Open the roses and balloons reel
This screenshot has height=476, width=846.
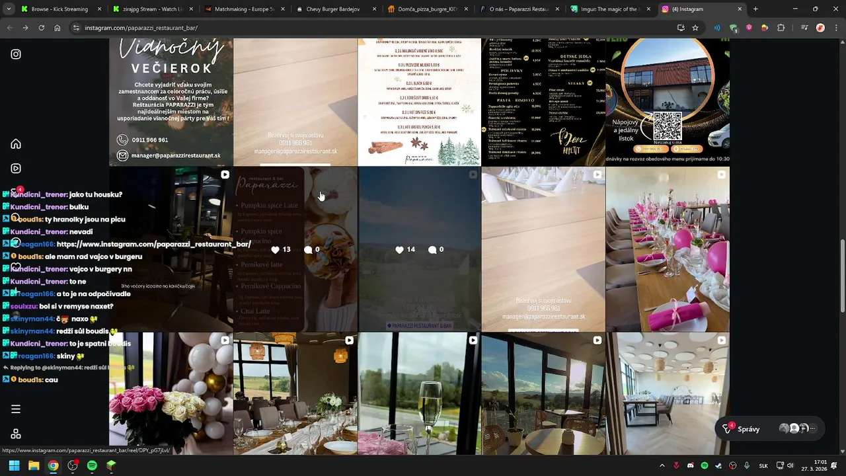[x=171, y=394]
